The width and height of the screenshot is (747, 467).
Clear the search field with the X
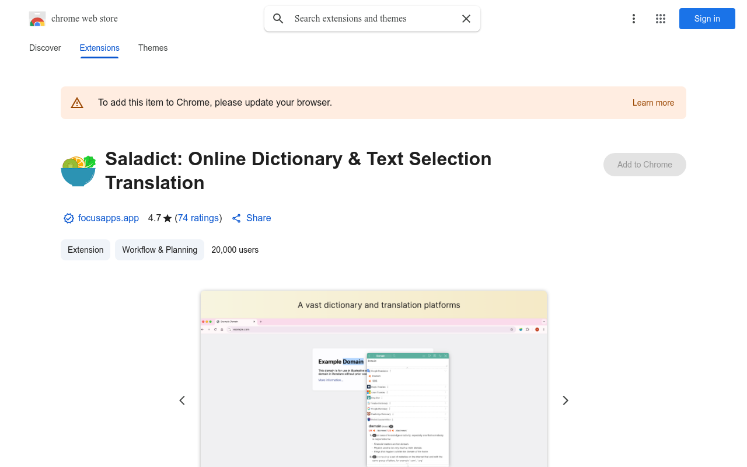466,19
